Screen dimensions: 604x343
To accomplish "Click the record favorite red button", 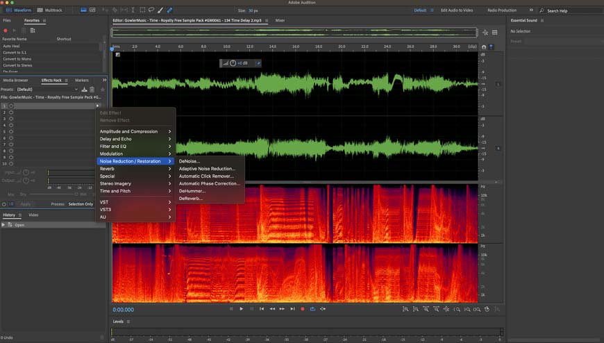I will [x=6, y=31].
